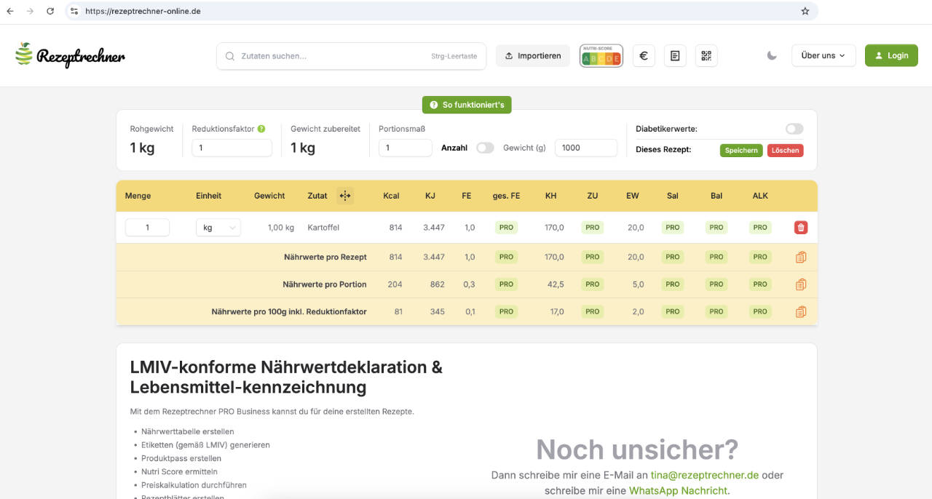Save the recipe with the Speichern button
This screenshot has width=932, height=499.
click(741, 150)
